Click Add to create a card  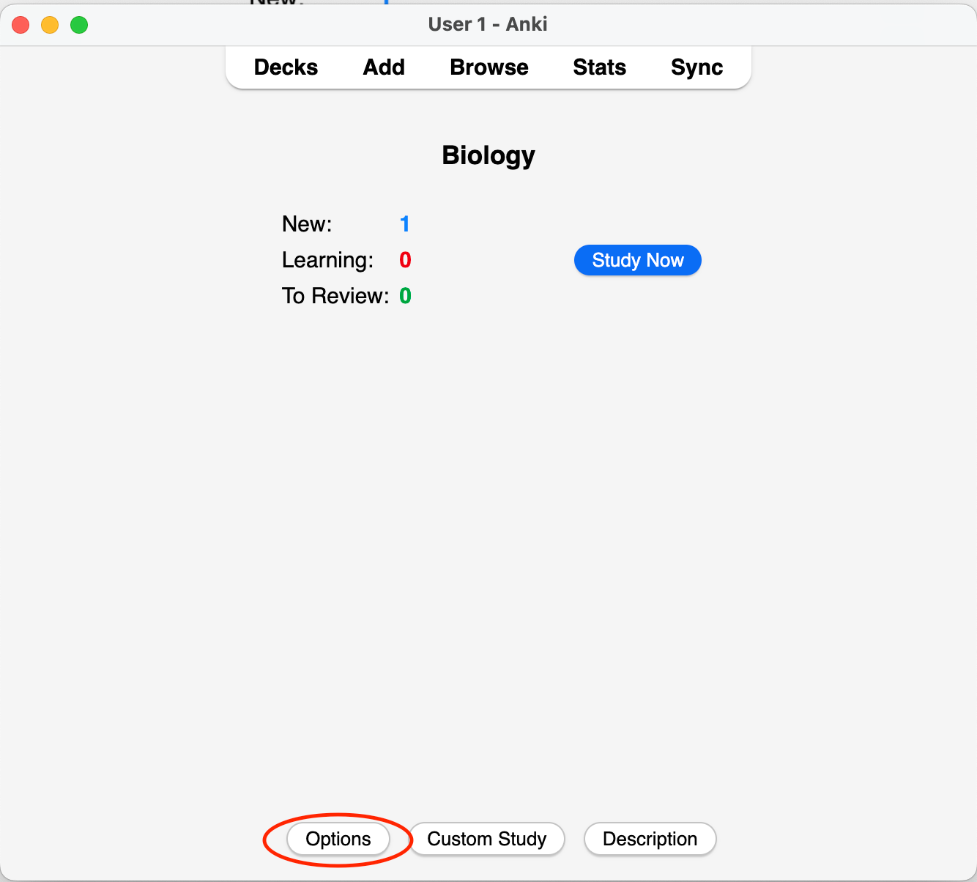pyautogui.click(x=384, y=67)
